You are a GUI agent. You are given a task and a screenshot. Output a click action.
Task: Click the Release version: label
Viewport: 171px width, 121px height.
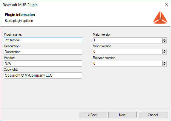[x=104, y=58]
